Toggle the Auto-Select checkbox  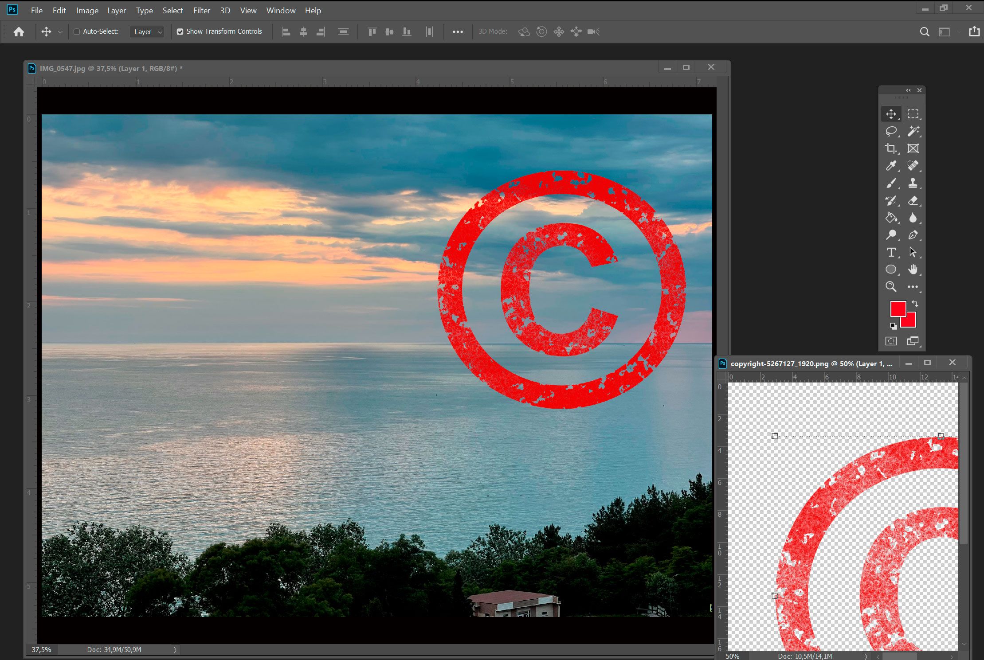(77, 31)
